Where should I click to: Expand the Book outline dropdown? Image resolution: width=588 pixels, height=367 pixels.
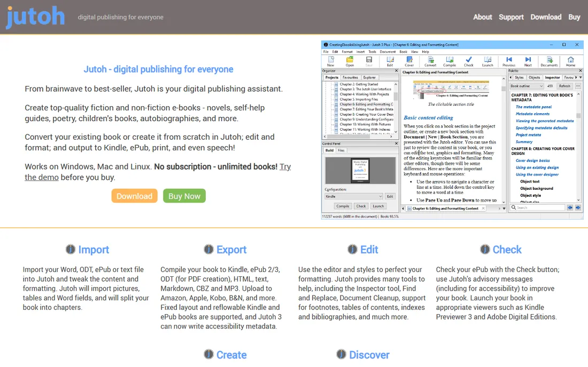(x=526, y=86)
